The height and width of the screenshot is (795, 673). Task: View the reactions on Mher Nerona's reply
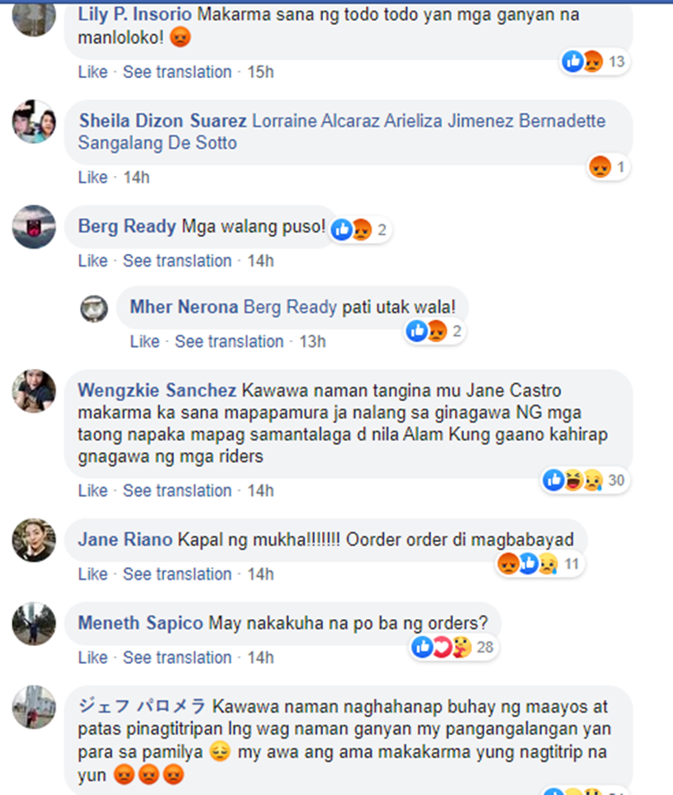(434, 331)
